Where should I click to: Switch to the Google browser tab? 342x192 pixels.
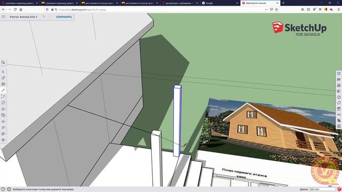[x=220, y=3]
